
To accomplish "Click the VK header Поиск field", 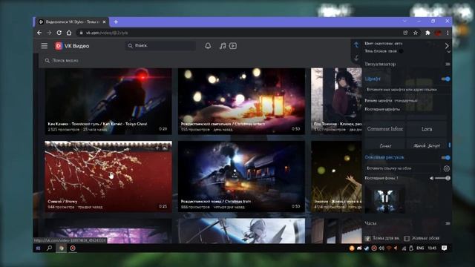I will tap(160, 46).
